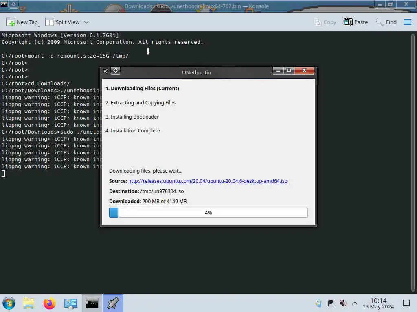Click the Copy toolbar button
Image resolution: width=417 pixels, height=312 pixels.
coord(325,22)
